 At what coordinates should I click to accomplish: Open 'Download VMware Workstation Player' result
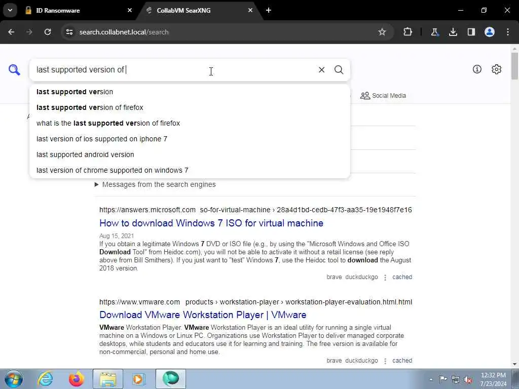pyautogui.click(x=203, y=315)
